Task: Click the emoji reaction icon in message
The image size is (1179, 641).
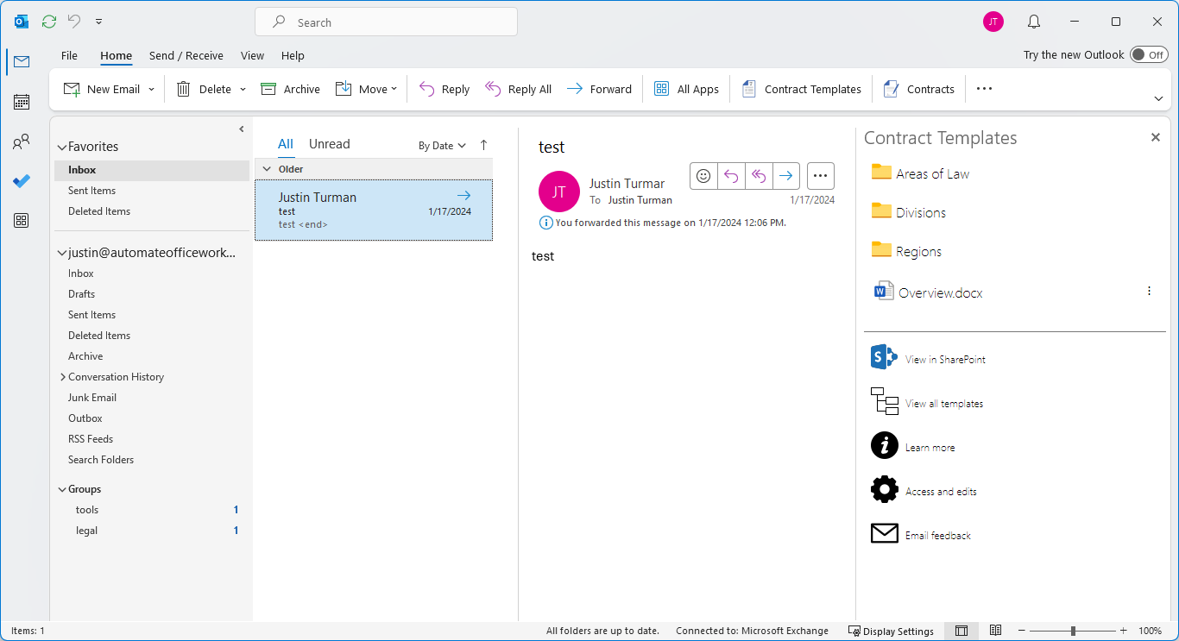Action: pyautogui.click(x=703, y=176)
